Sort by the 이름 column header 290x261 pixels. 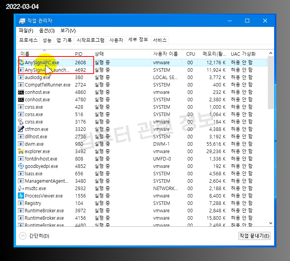coord(44,54)
